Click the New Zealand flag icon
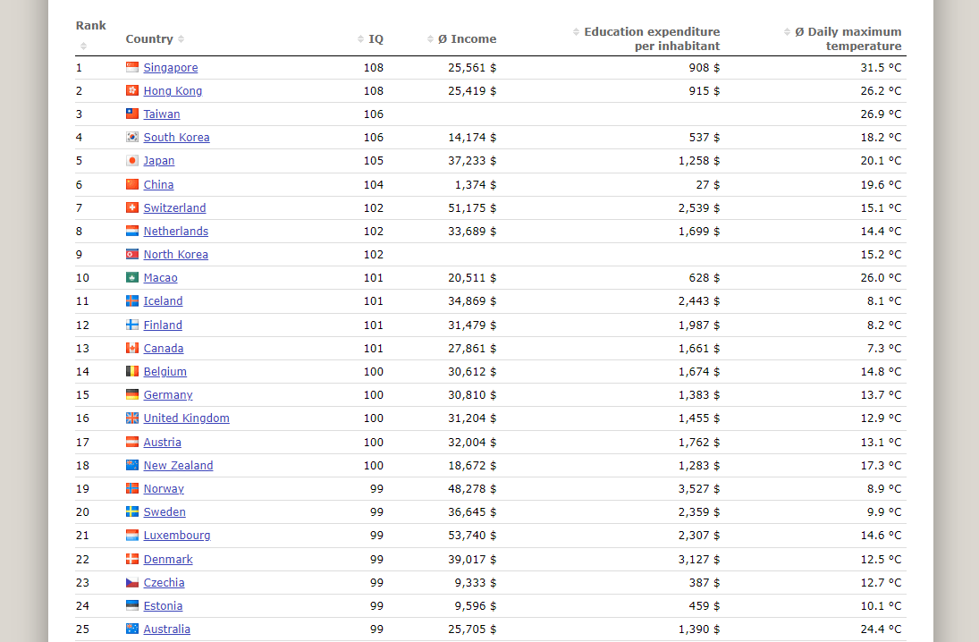 (x=131, y=465)
